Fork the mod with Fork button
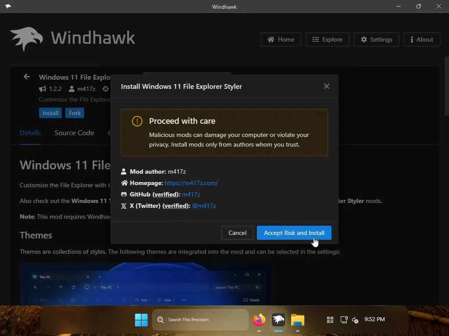The height and width of the screenshot is (336, 449). tap(75, 113)
